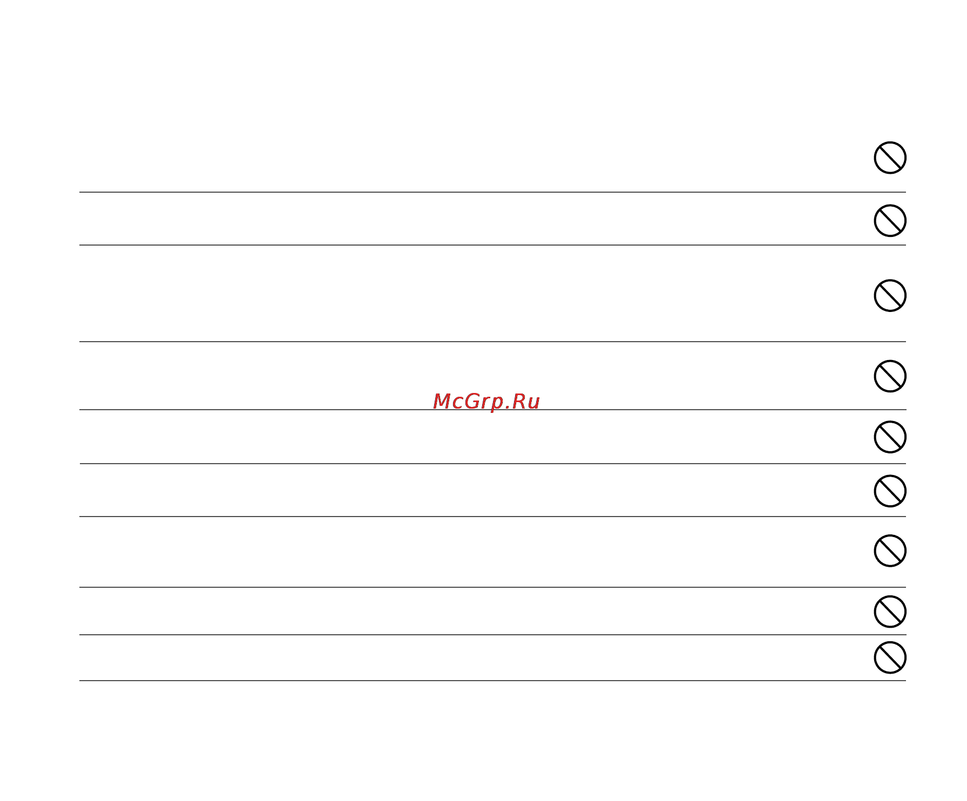This screenshot has width=967, height=801.
Task: Open the McGrp.Ru watermark link
Action: (486, 402)
